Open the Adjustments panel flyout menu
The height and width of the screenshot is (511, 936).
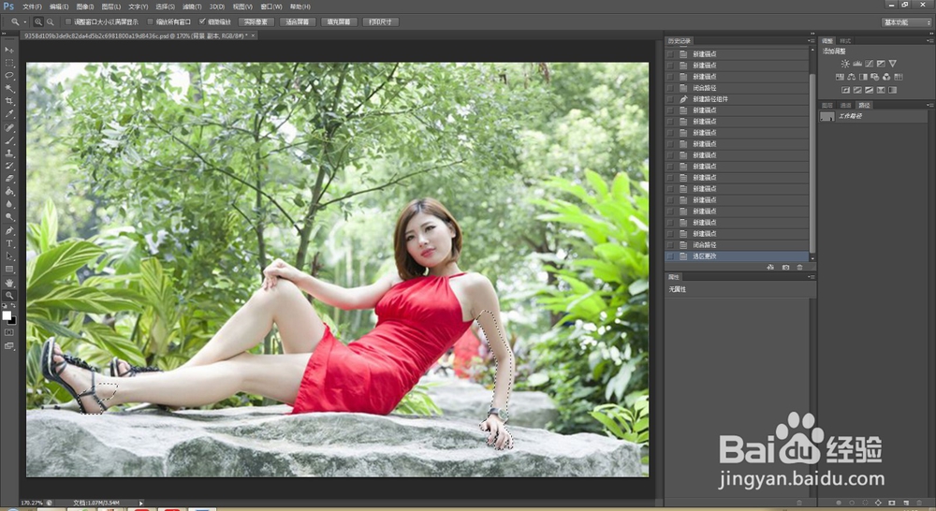[x=930, y=40]
